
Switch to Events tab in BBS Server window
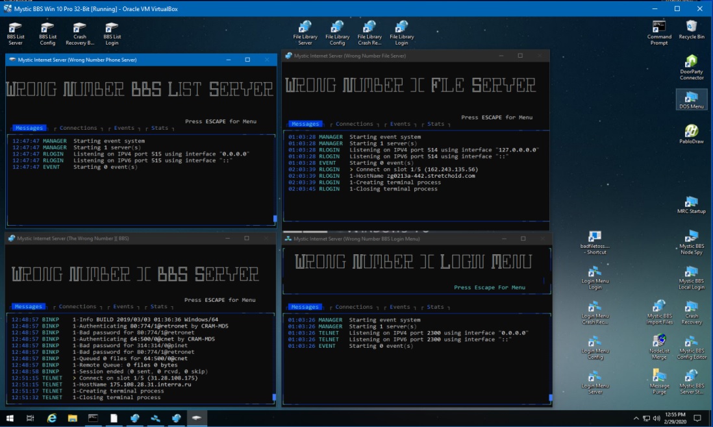(x=123, y=306)
